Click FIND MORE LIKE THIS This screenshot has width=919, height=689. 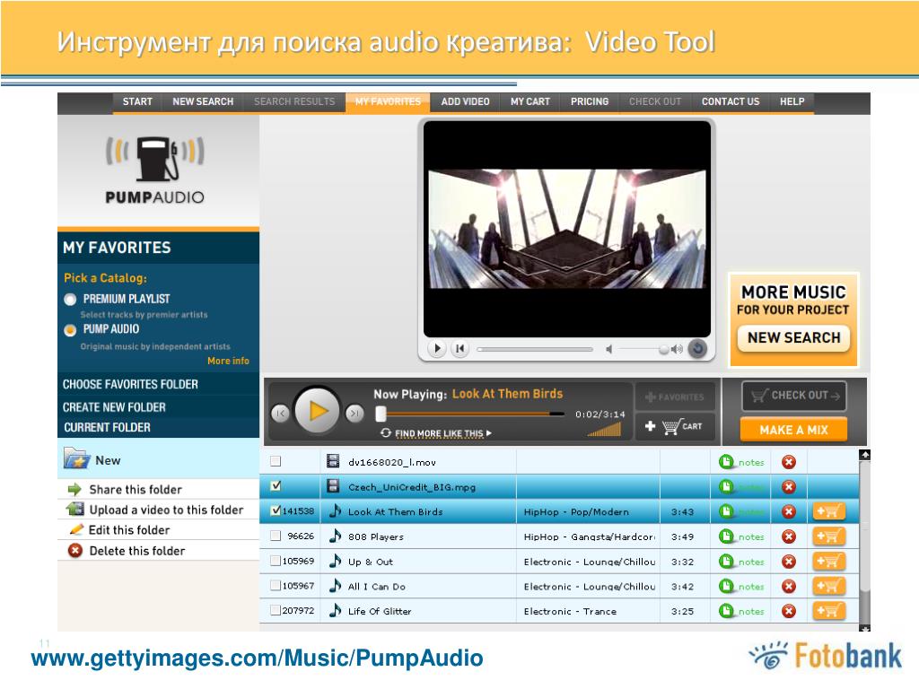(x=437, y=433)
